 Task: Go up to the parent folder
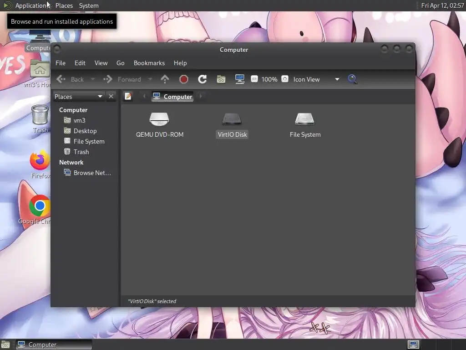tap(165, 79)
